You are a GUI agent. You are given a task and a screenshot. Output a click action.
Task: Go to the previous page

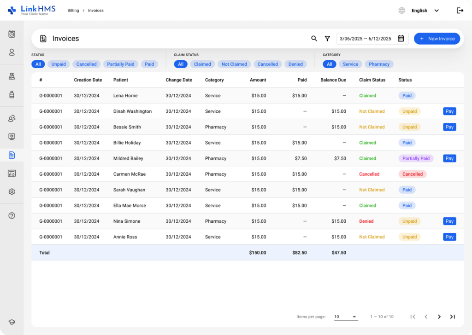(x=426, y=317)
